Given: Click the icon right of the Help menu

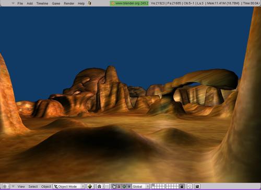Looking at the screenshot, I should point(89,3).
